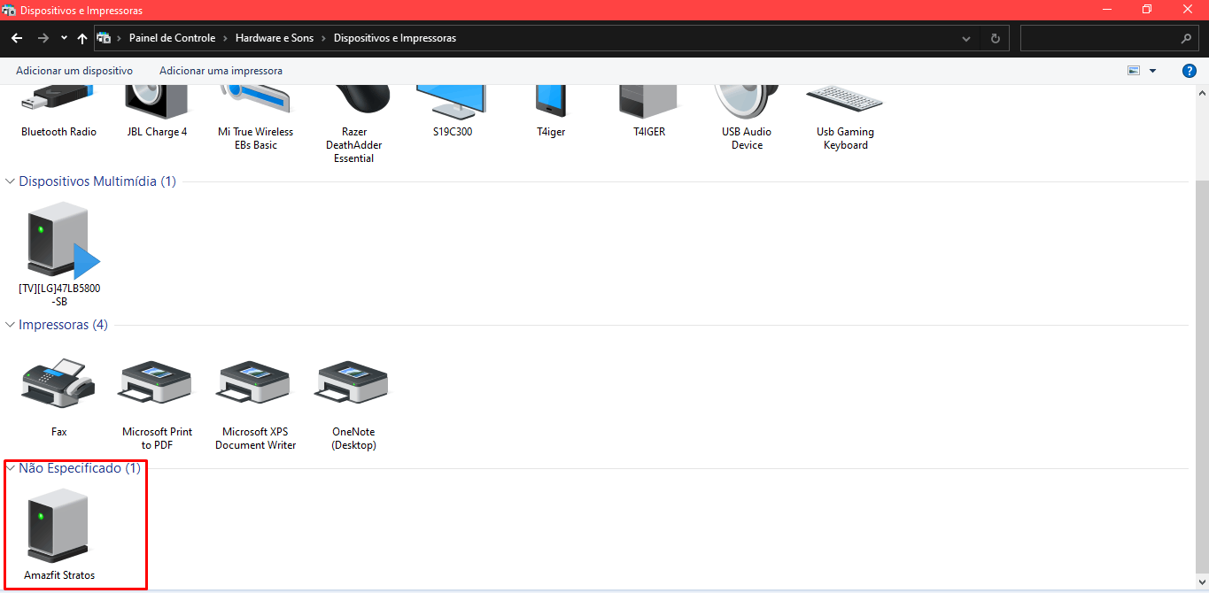Expand breadcrumb arrow after Hardware e Sons
This screenshot has height=593, width=1209.
[x=323, y=38]
